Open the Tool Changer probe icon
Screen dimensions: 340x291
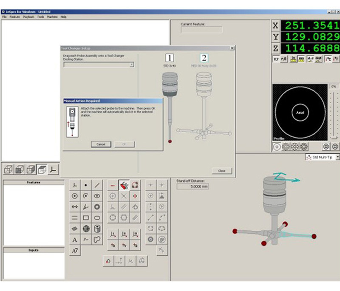(x=124, y=185)
